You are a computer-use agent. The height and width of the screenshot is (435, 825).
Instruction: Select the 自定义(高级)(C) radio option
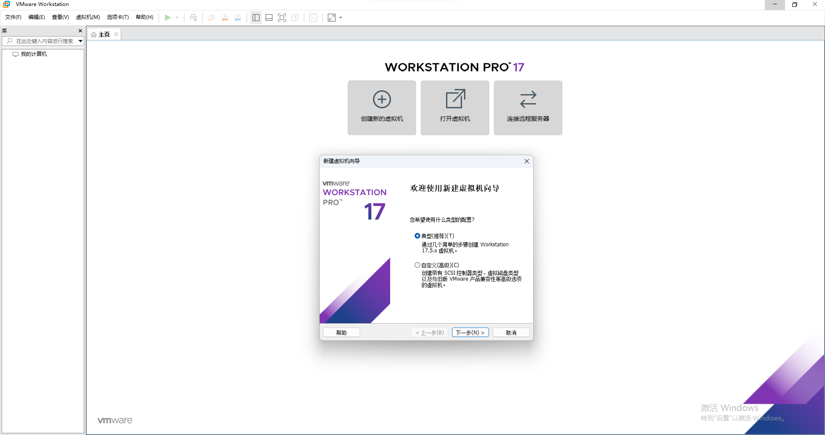pyautogui.click(x=417, y=265)
